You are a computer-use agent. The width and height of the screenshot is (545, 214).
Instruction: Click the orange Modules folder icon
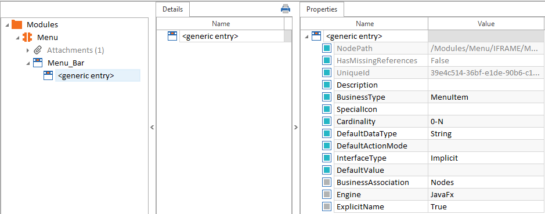(17, 25)
